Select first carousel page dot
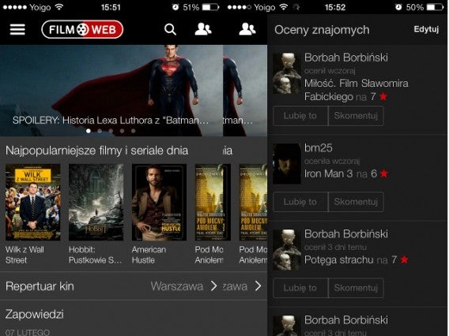The width and height of the screenshot is (449, 336). pyautogui.click(x=89, y=131)
